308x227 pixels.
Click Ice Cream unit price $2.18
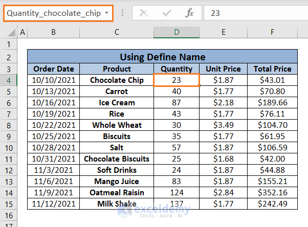click(x=223, y=102)
